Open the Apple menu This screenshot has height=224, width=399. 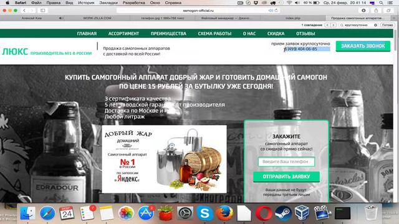[7, 2]
